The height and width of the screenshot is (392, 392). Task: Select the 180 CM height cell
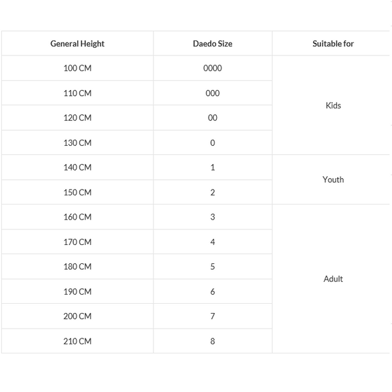pos(77,267)
